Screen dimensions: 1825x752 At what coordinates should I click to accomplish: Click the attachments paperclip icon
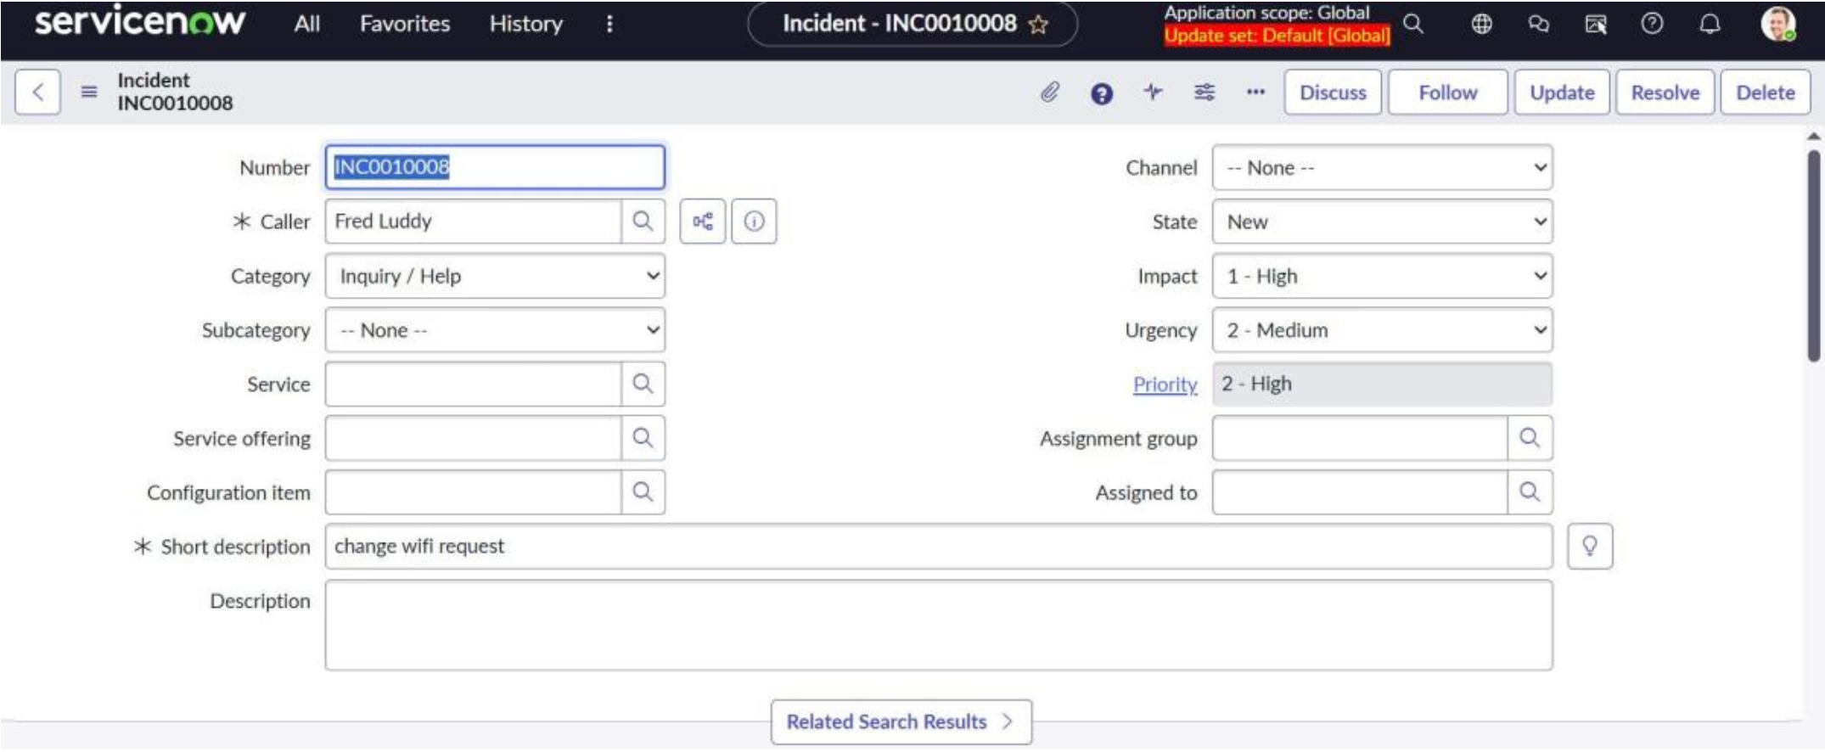1050,92
